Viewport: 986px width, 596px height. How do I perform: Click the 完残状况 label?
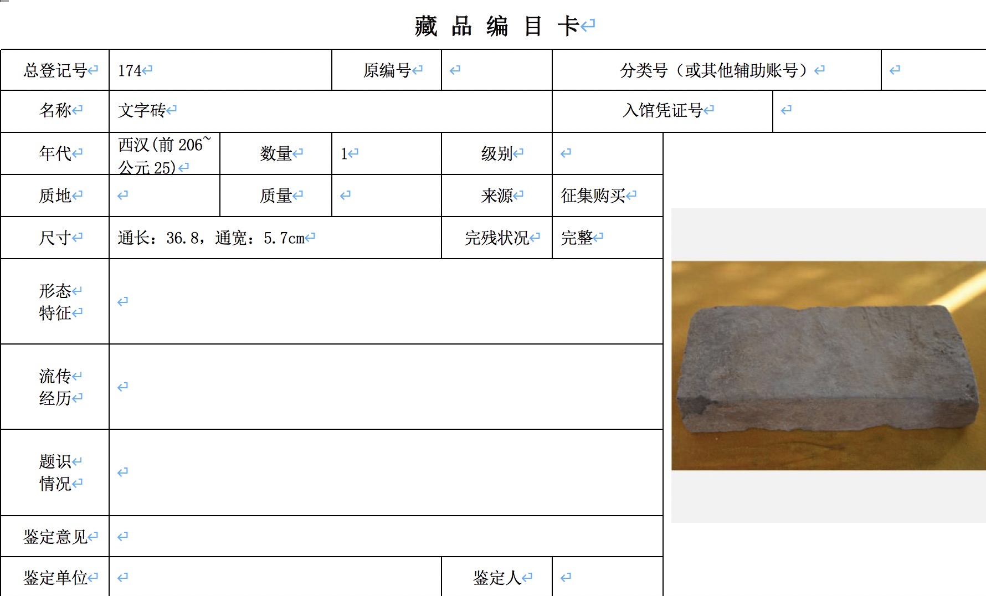click(497, 238)
